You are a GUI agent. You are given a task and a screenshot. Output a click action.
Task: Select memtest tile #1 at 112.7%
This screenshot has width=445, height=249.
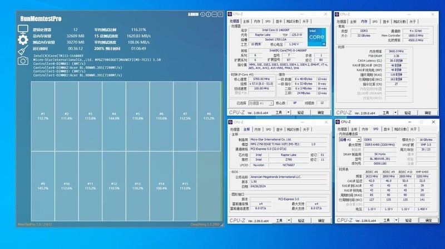point(43,116)
